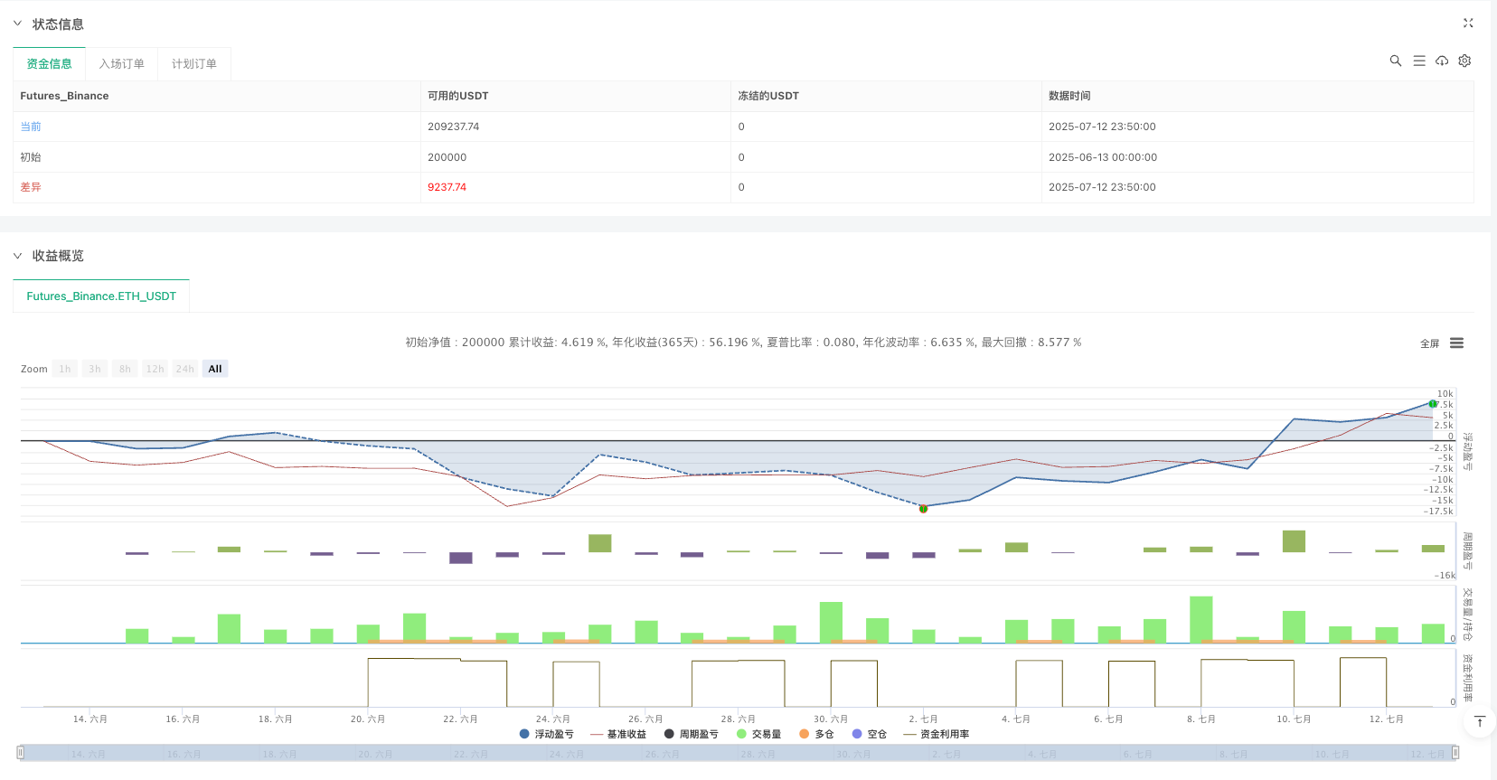Screen dimensions: 1497x780
Task: Collapse the 收益概览 section
Action: 17,256
